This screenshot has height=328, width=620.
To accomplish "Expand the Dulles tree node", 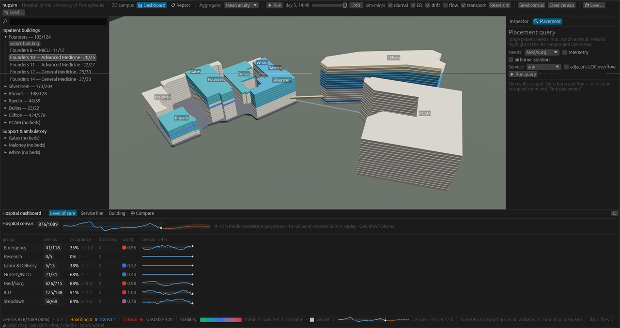I will (x=6, y=108).
